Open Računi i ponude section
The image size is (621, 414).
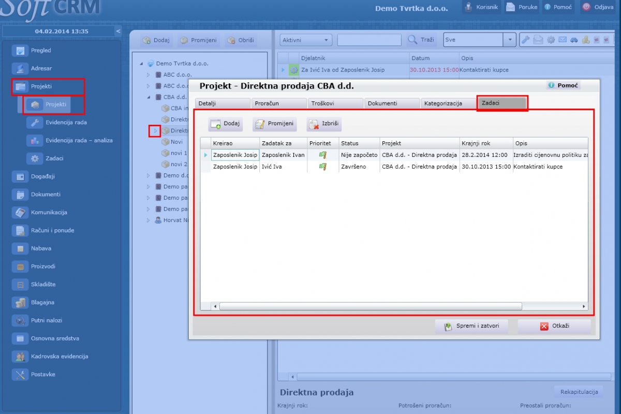[52, 230]
